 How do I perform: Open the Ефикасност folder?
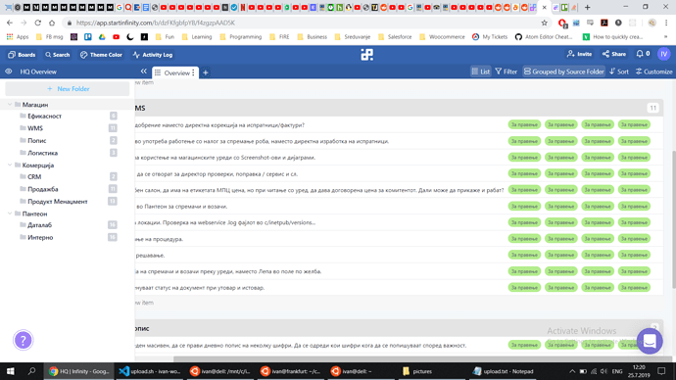(x=44, y=116)
